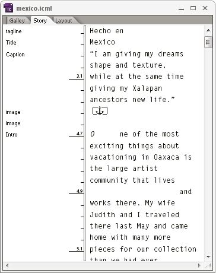Click the InCopy document icon in title bar
Image resolution: width=216 pixels, height=273 pixels.
(8, 8)
